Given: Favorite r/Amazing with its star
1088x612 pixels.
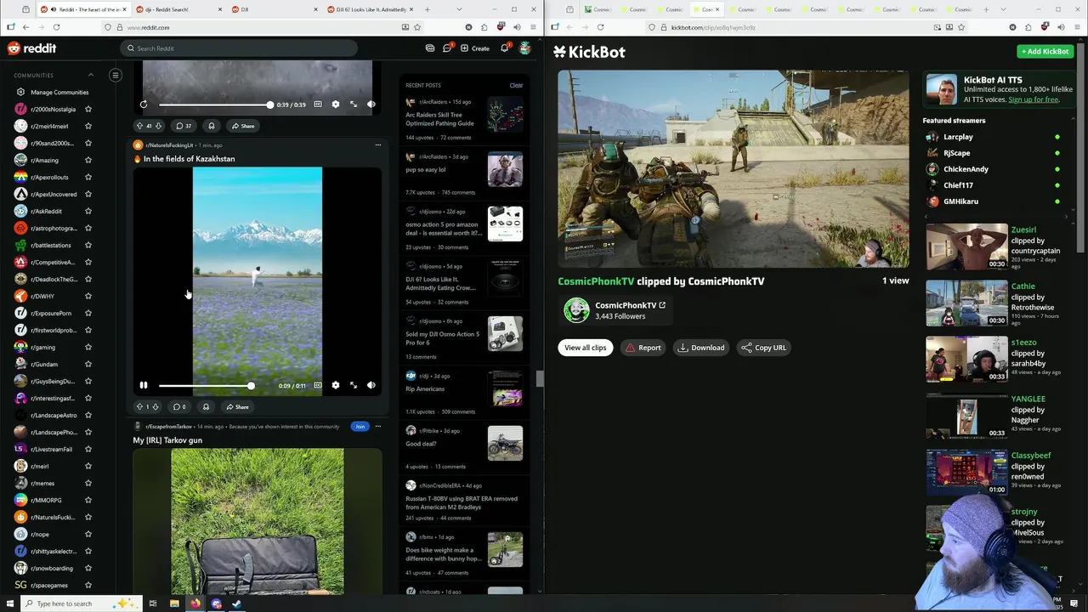Looking at the screenshot, I should click(x=88, y=160).
